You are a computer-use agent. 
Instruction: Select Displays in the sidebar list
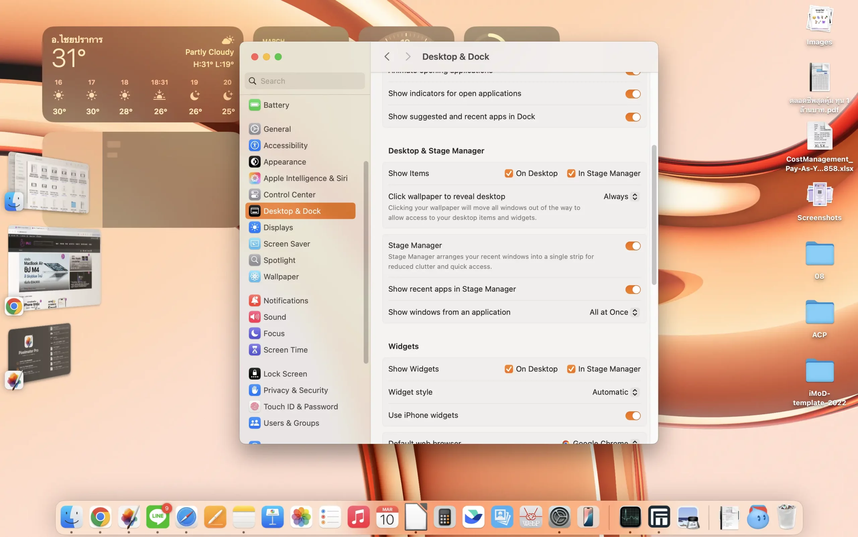click(x=278, y=227)
